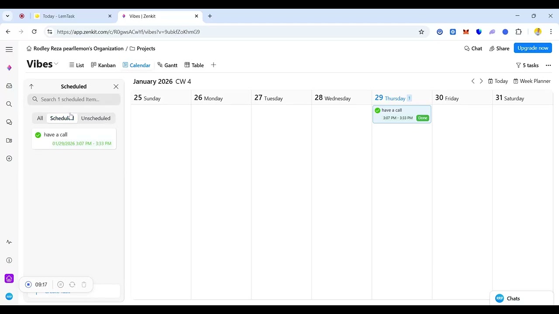
Task: Open the chat bubbles icon in the left sidebar
Action: point(9,123)
